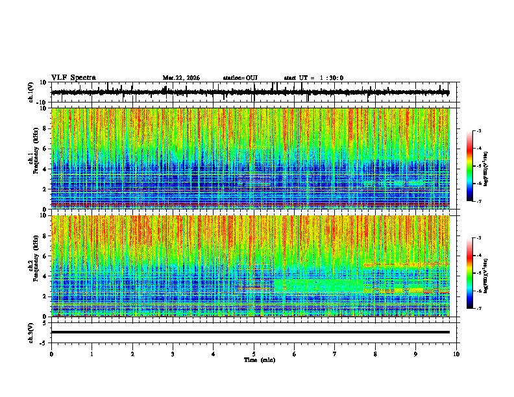Image resolution: width=514 pixels, height=397 pixels.
Task: Click time axis tick label "1"
Action: click(92, 354)
